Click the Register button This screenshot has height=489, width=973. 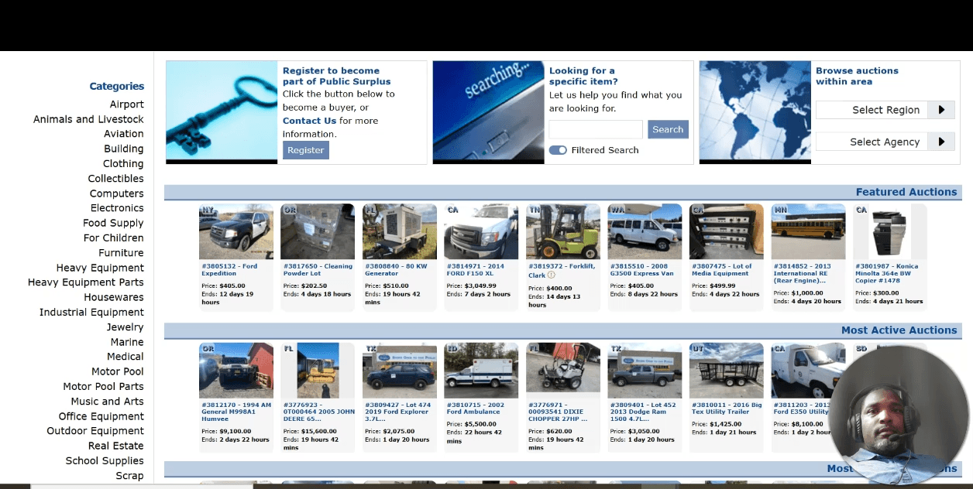(x=306, y=150)
